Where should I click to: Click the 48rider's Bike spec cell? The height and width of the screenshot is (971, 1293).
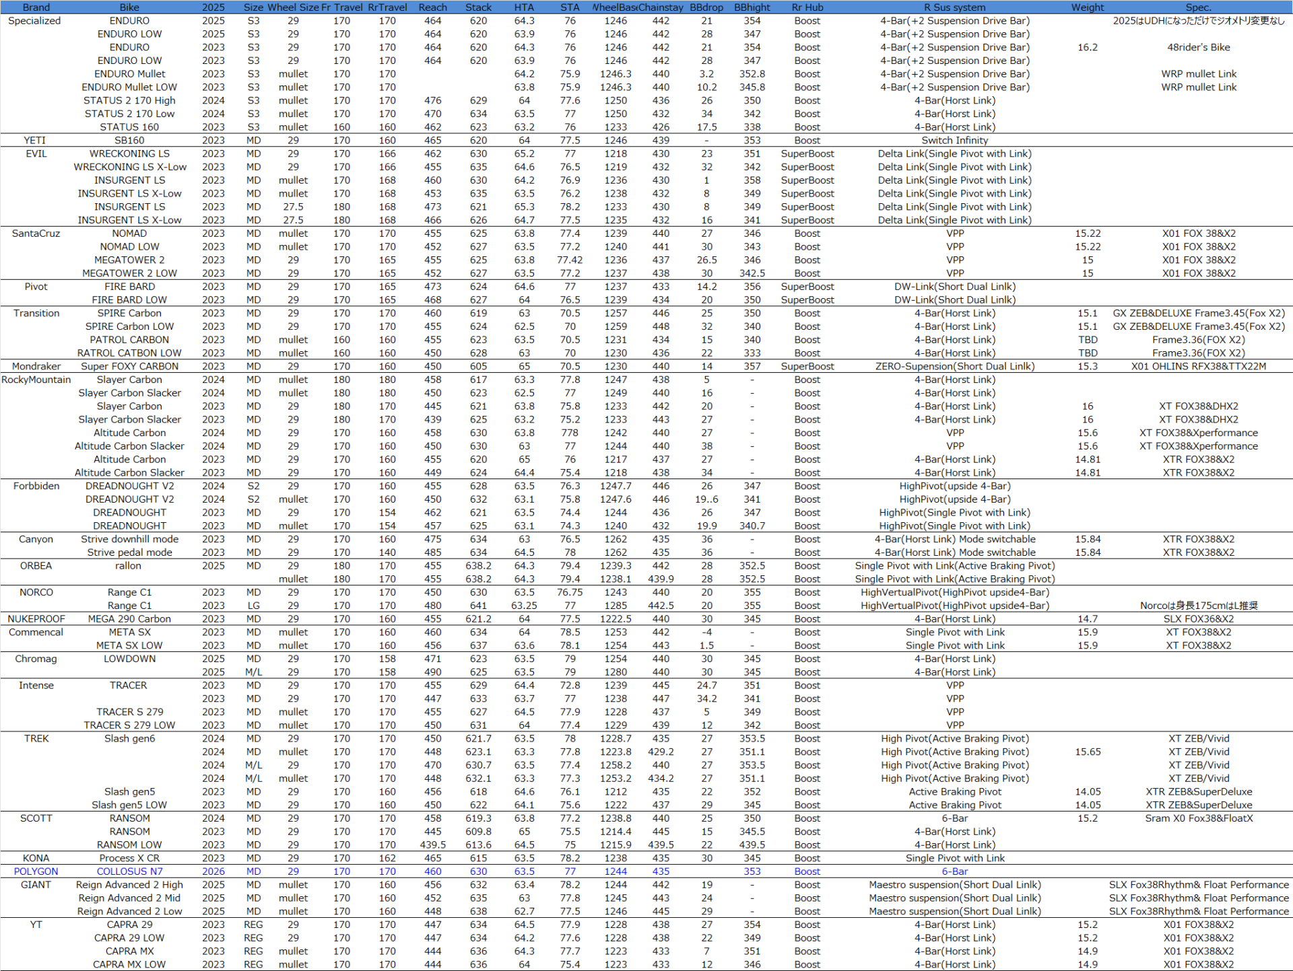point(1198,48)
